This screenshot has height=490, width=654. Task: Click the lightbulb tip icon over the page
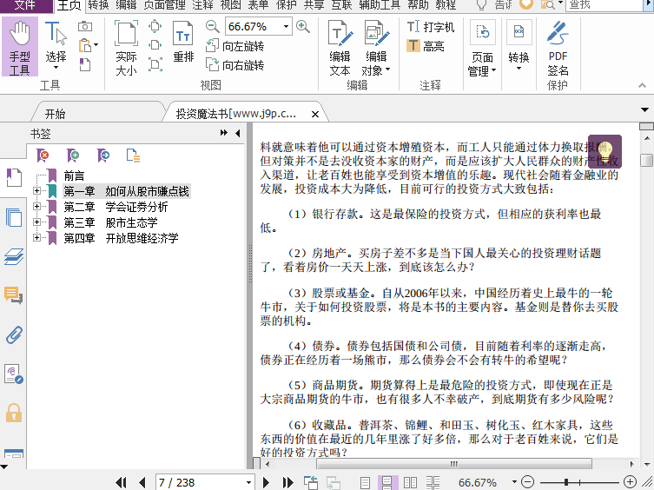[604, 151]
